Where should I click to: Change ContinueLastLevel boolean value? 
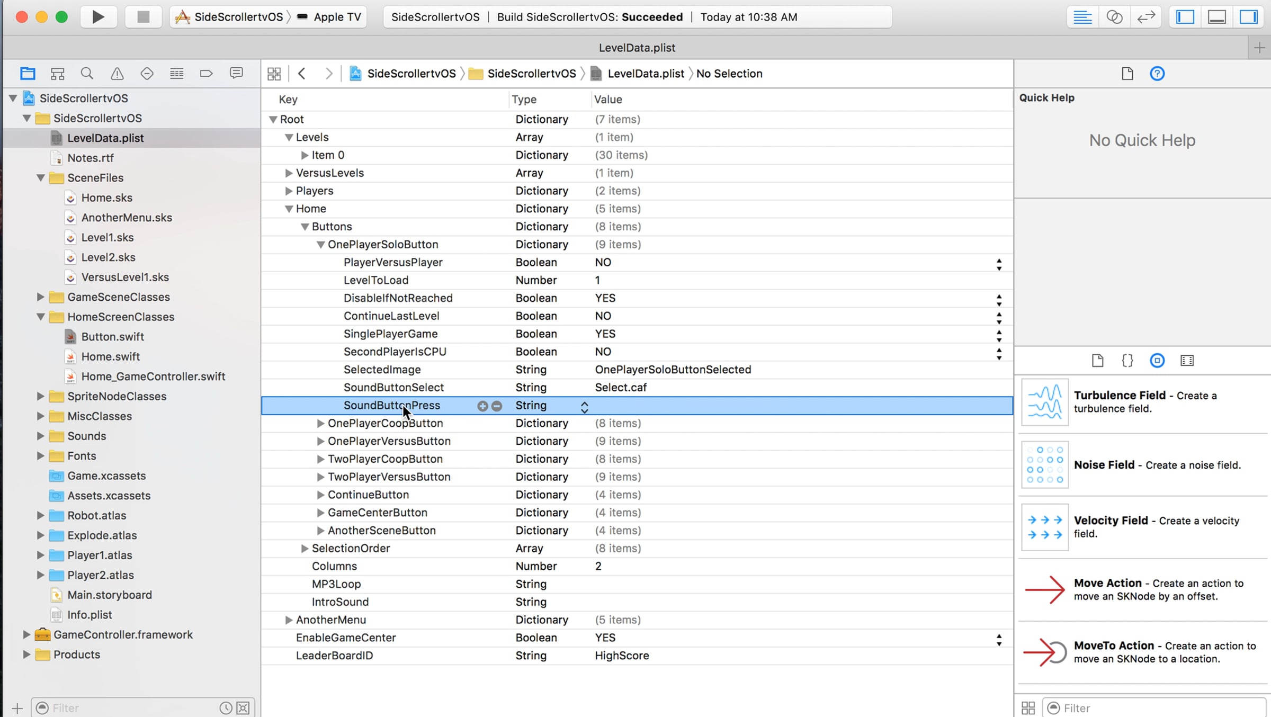(999, 318)
